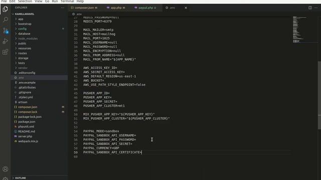Click the line PAYPAL_CURRENCY=GBP
The image size is (321, 180).
point(101,148)
